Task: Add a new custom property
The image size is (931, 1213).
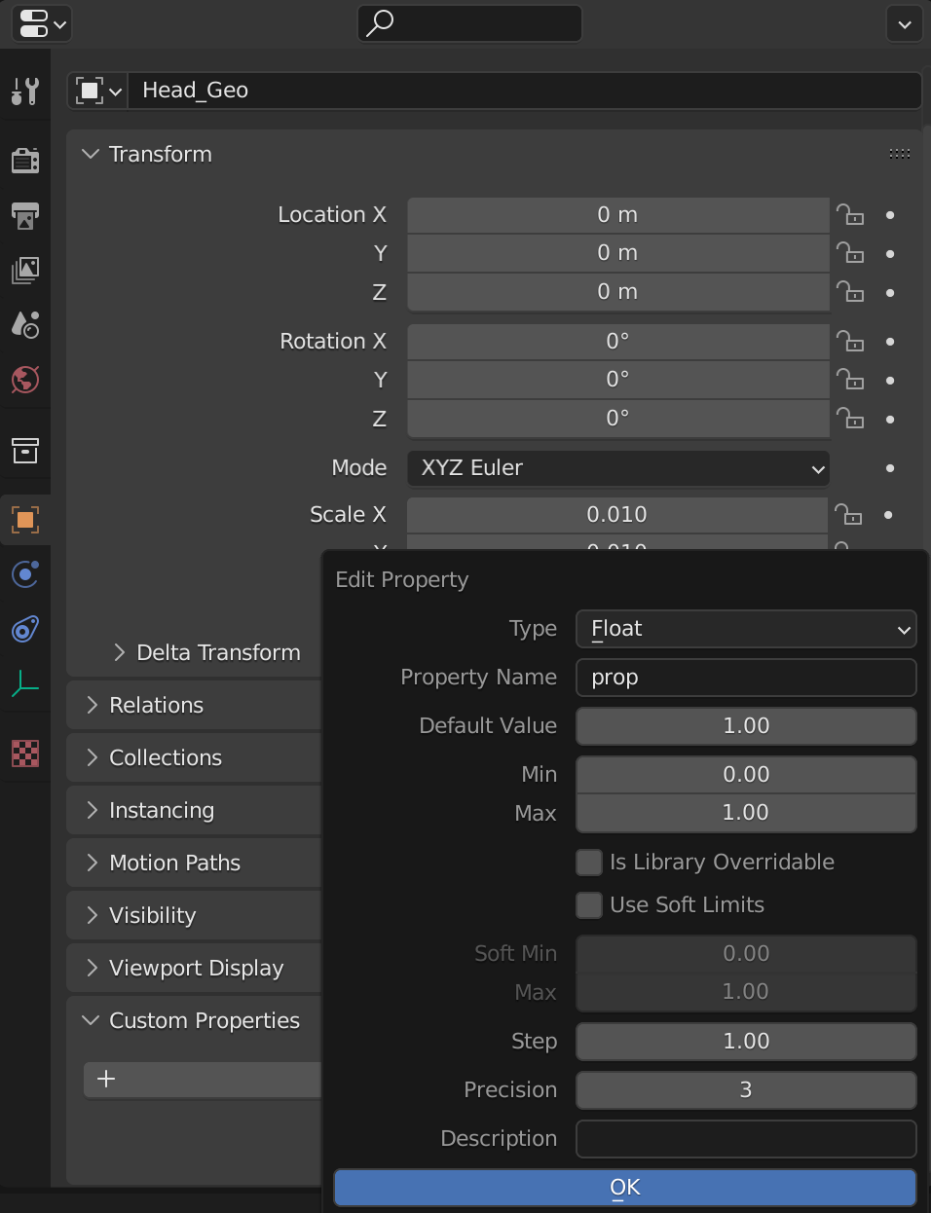Action: click(106, 1079)
